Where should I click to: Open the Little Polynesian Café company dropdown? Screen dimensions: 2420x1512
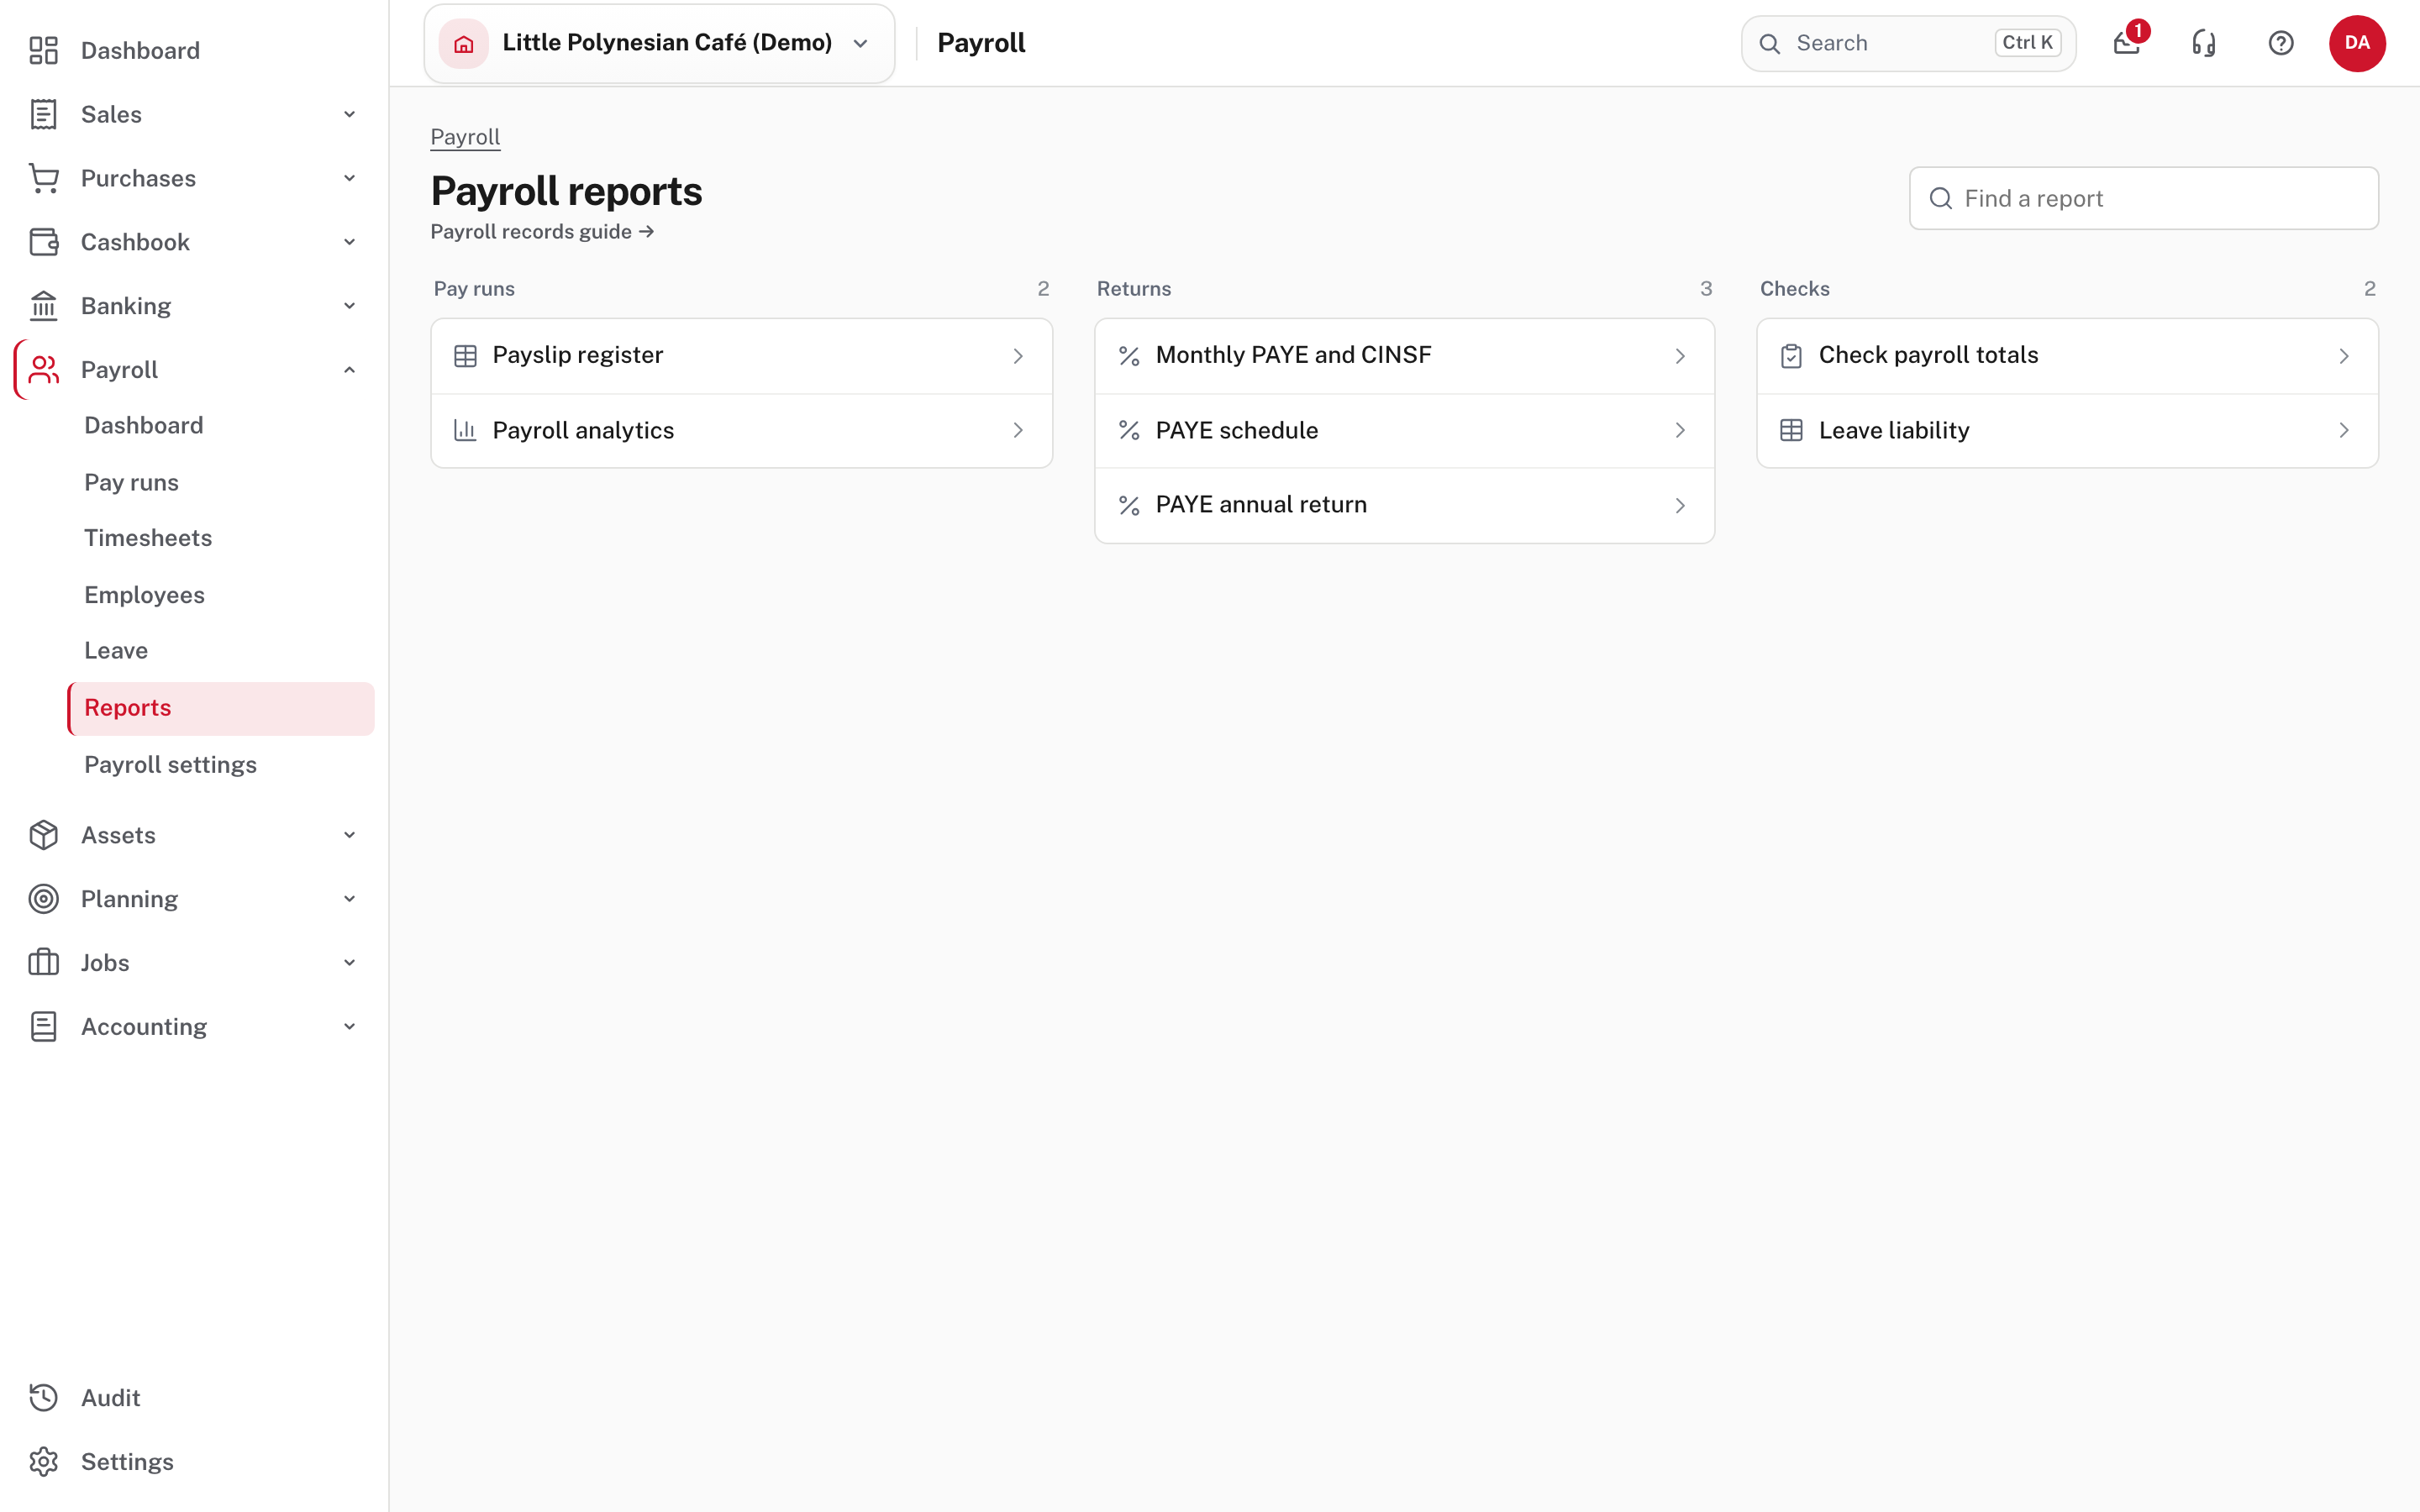click(x=659, y=43)
